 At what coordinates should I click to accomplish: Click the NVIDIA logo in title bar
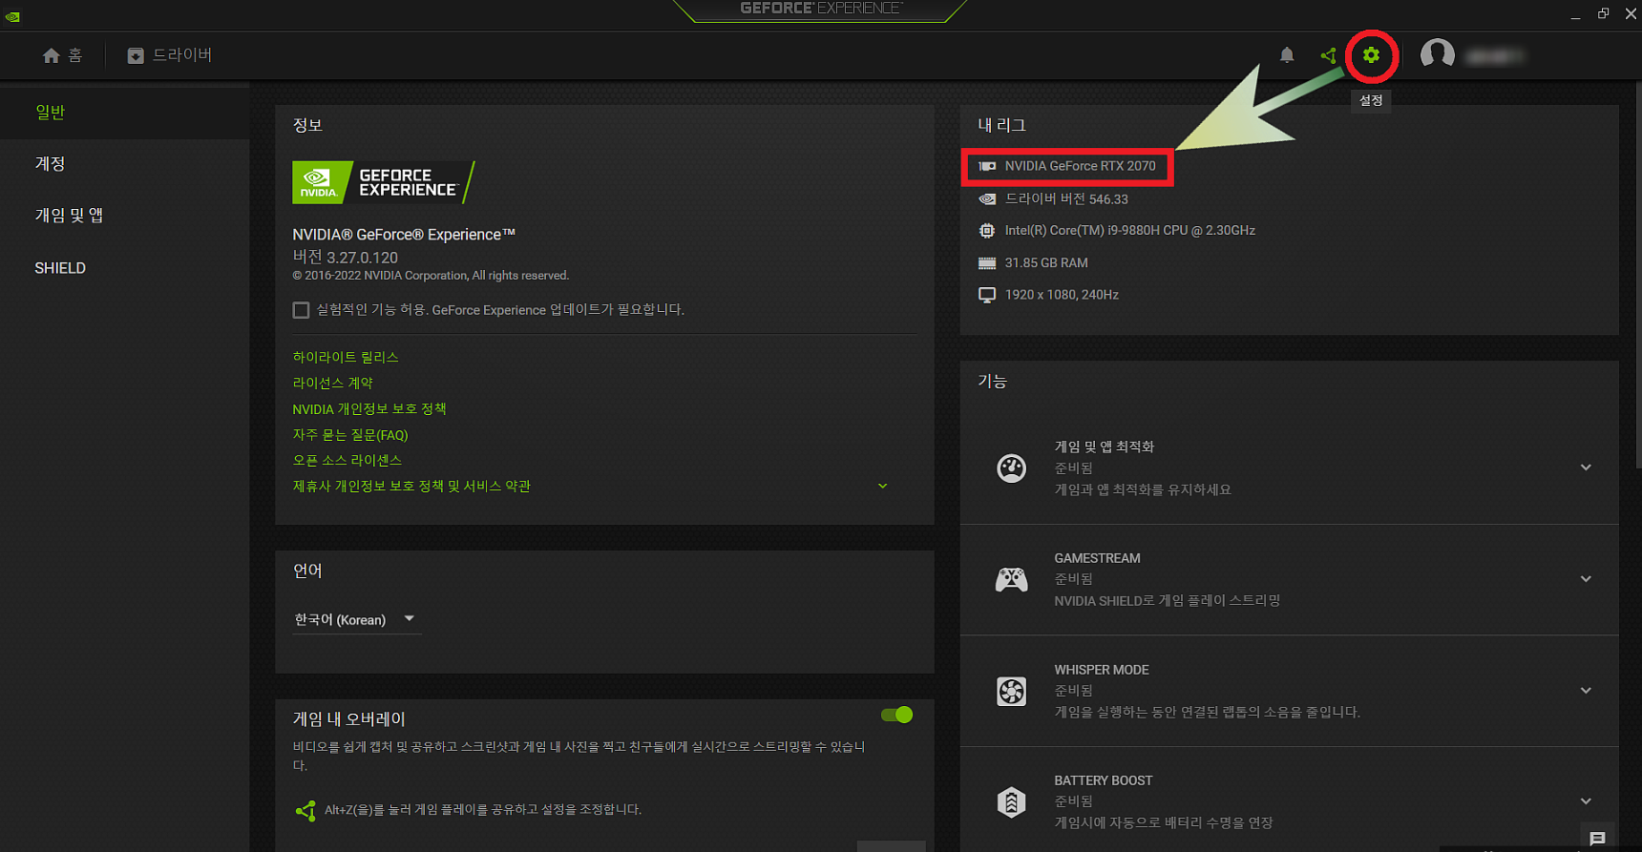[x=12, y=16]
